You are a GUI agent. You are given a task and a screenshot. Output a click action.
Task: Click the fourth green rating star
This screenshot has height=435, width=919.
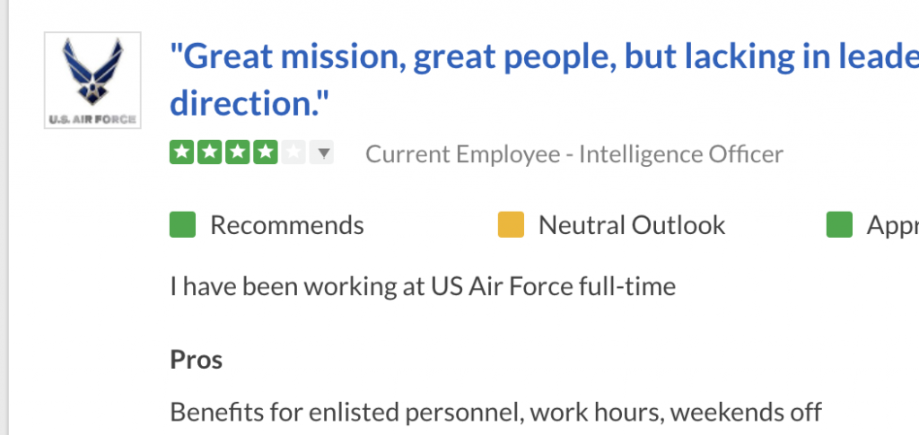pos(265,153)
